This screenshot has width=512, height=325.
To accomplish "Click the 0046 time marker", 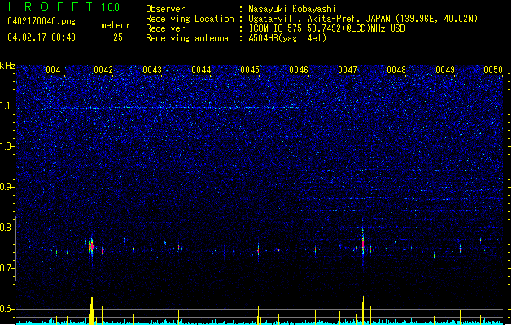I will [299, 70].
